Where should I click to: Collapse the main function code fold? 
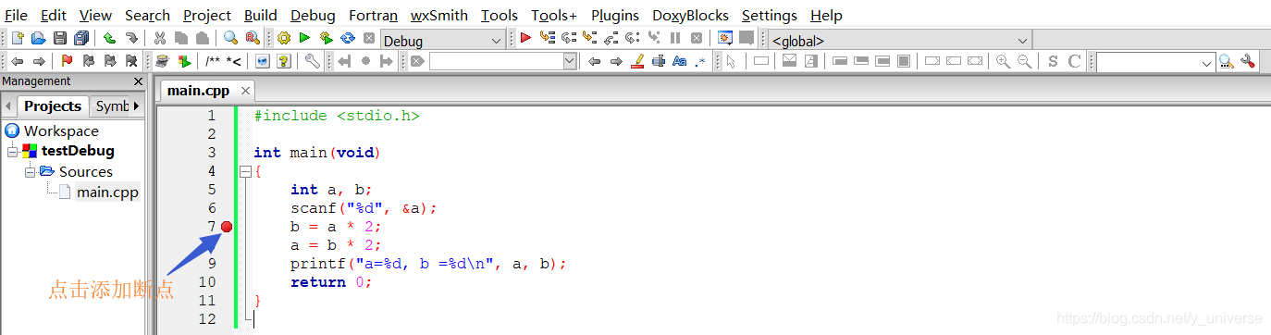244,171
